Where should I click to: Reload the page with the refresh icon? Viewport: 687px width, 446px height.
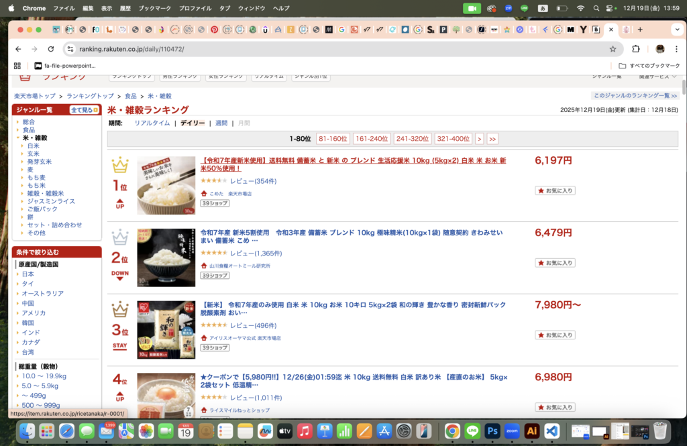pyautogui.click(x=51, y=49)
